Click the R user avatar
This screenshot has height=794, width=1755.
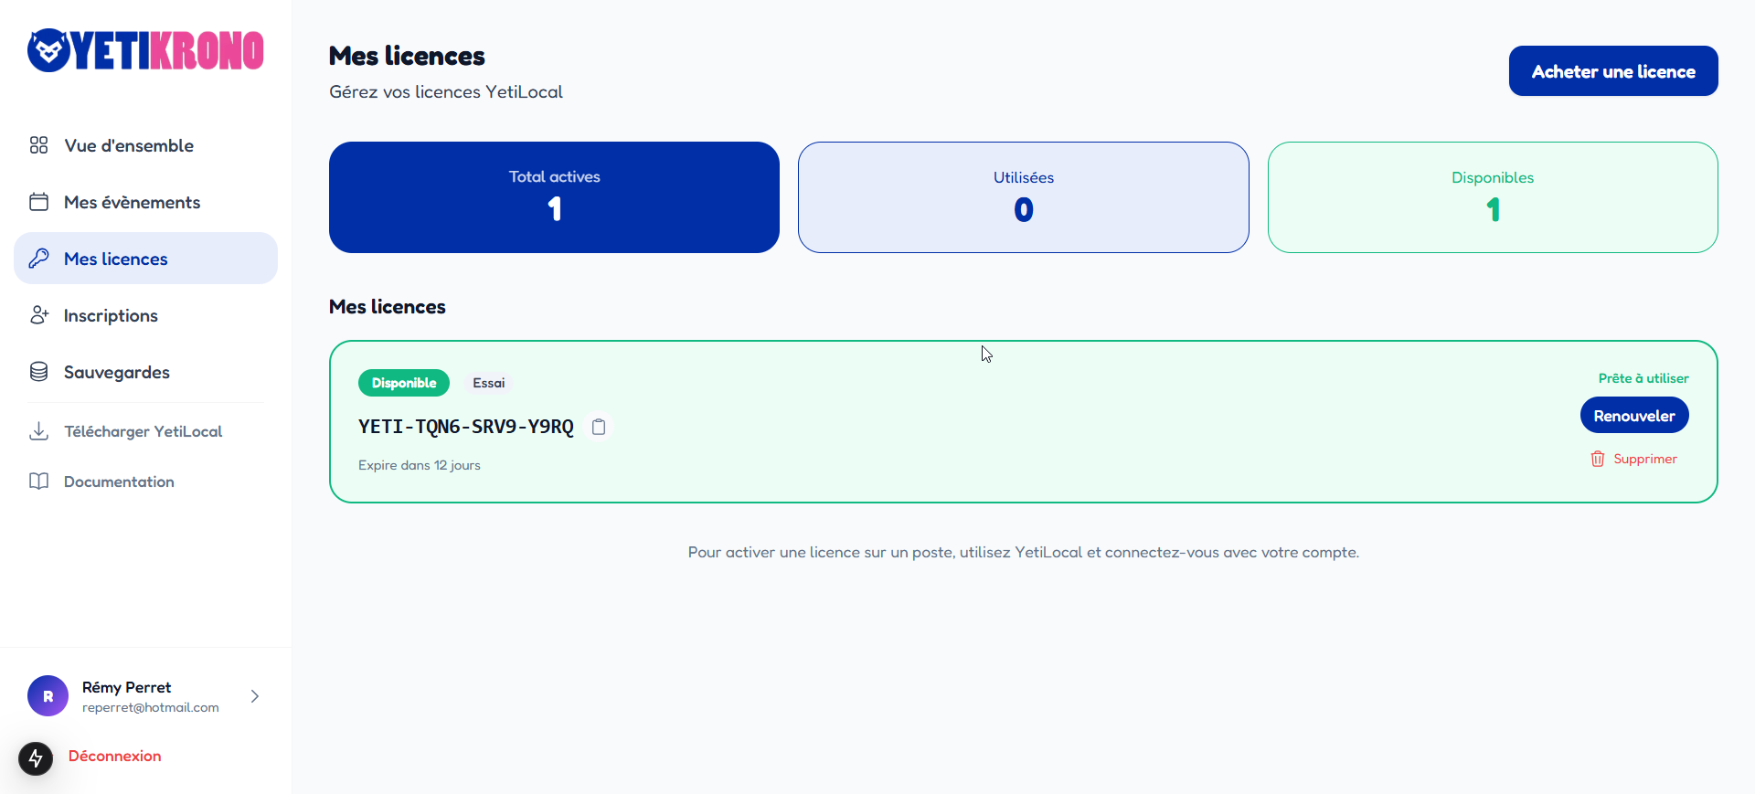pos(48,696)
